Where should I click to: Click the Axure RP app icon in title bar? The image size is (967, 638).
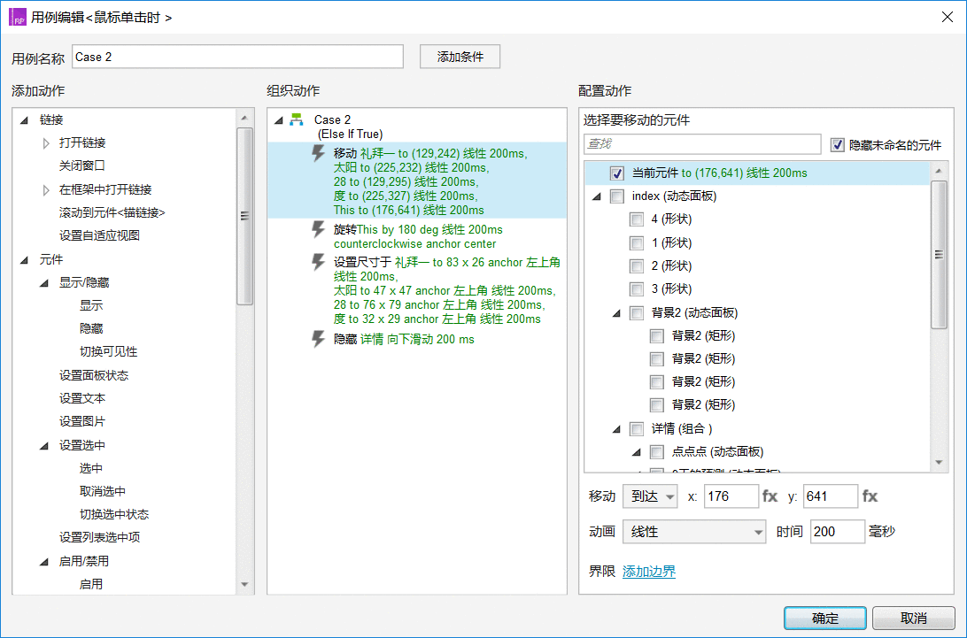pyautogui.click(x=18, y=18)
